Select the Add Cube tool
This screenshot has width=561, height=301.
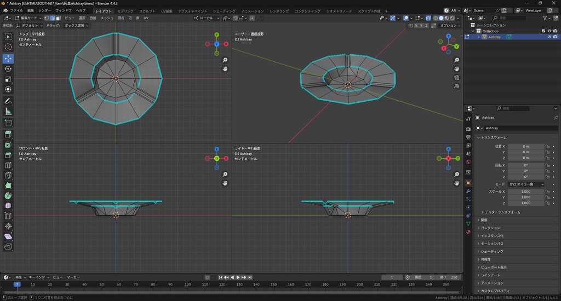point(8,123)
